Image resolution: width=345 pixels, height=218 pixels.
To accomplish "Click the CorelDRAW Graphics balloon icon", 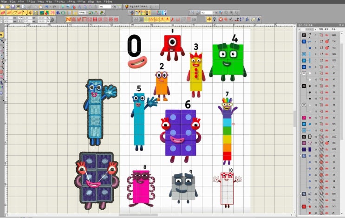I will coord(127,7).
